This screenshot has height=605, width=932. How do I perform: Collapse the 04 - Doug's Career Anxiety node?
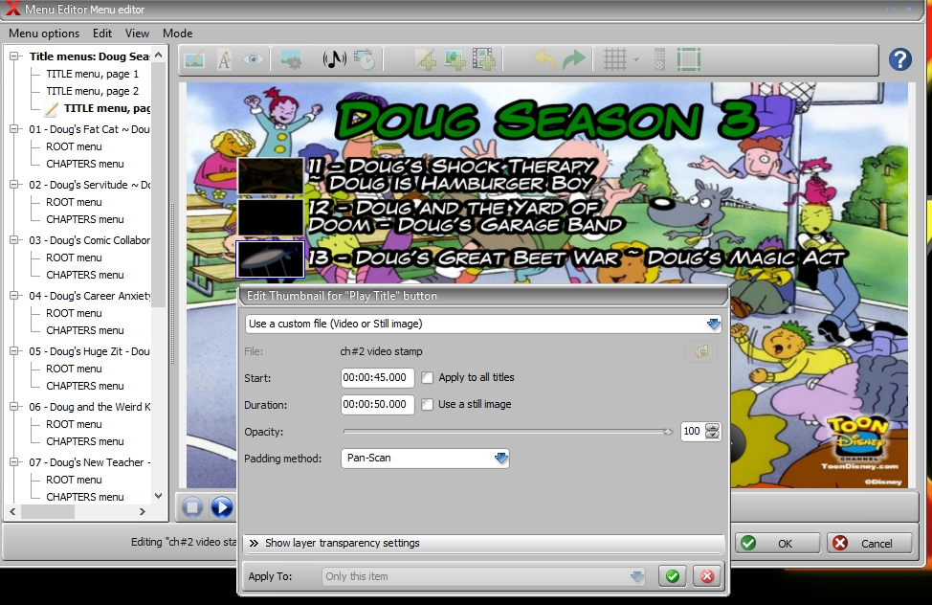coord(14,296)
